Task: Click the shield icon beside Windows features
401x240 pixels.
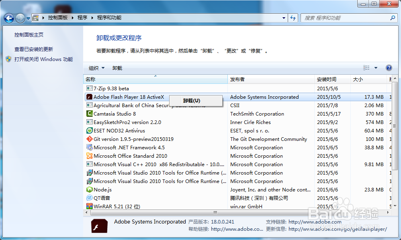Action: pos(9,59)
